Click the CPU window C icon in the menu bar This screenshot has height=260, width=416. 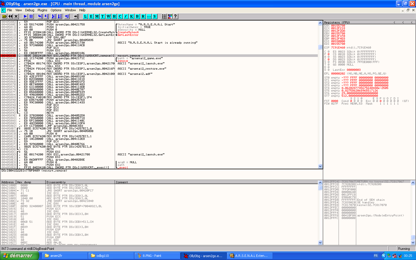pyautogui.click(x=3, y=10)
